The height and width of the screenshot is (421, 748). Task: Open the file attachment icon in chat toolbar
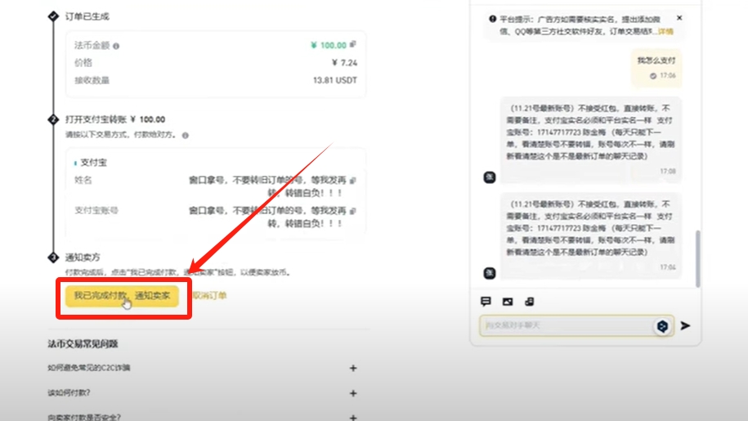[530, 302]
